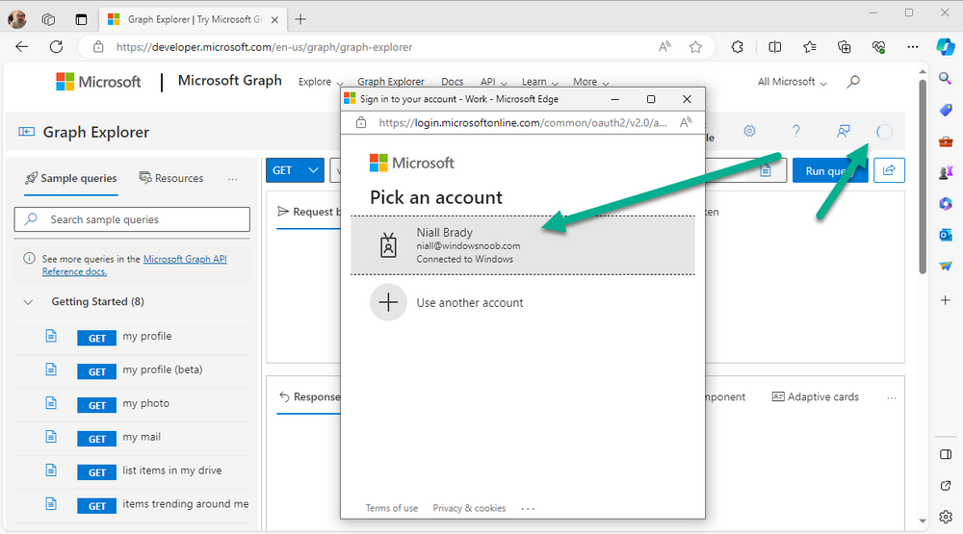This screenshot has height=534, width=963.
Task: Open more options next to Resources tab
Action: click(232, 179)
